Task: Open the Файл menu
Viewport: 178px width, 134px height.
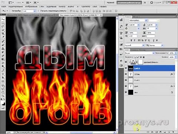Action: coord(4,6)
